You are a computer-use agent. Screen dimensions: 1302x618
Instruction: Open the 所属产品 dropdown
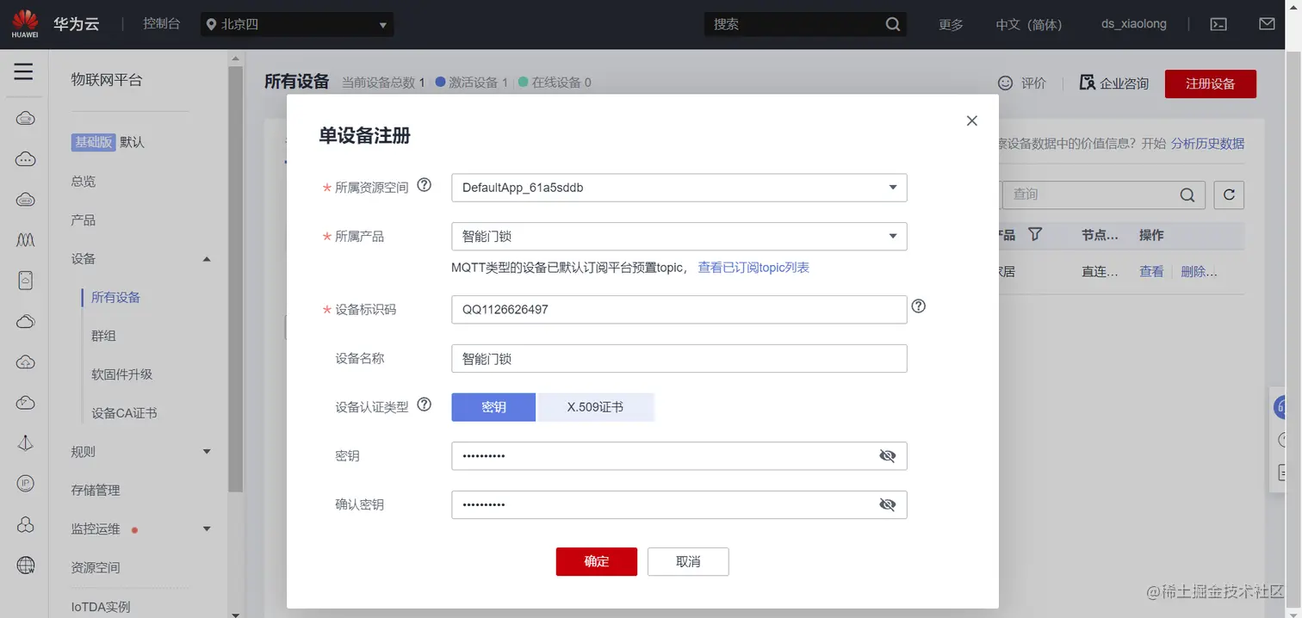[x=679, y=236]
